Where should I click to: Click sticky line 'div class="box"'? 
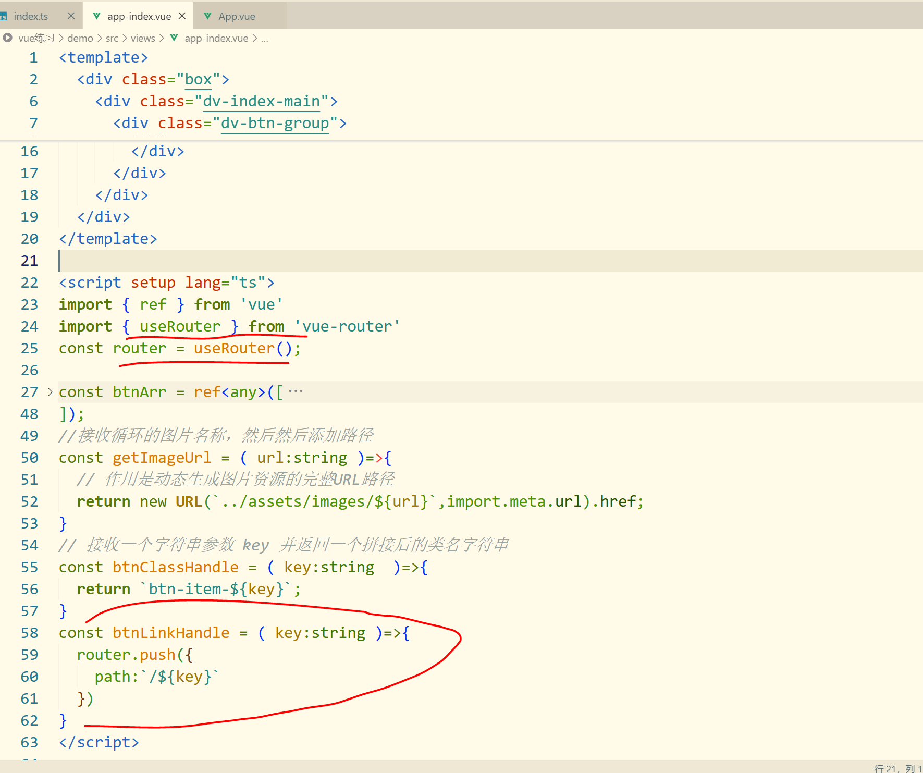tap(153, 79)
